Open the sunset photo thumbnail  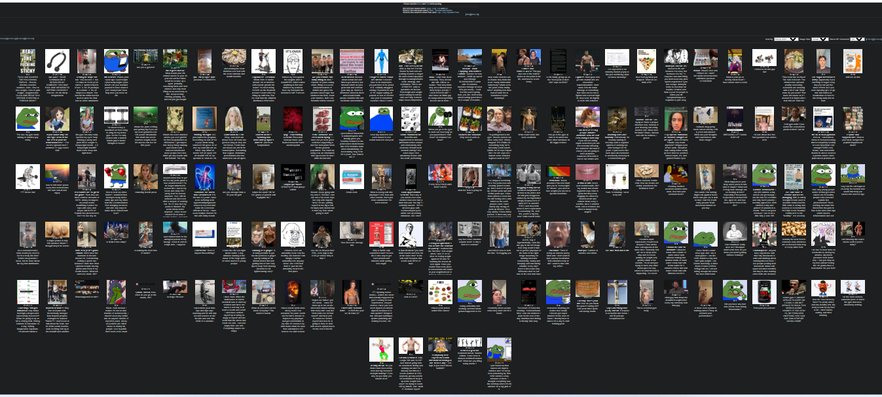pos(56,173)
